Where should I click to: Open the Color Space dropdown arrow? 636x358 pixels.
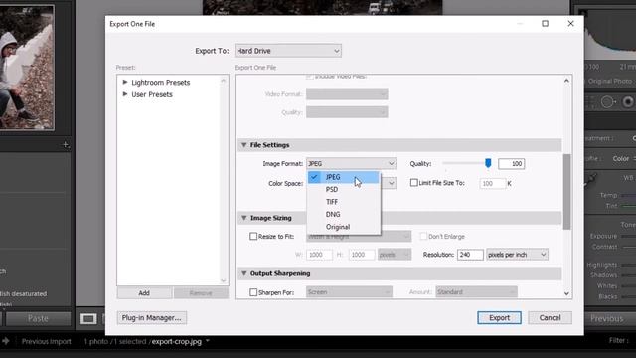[x=391, y=183]
